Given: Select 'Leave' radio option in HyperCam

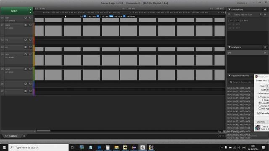Looking at the screenshot, I should 260,103.
